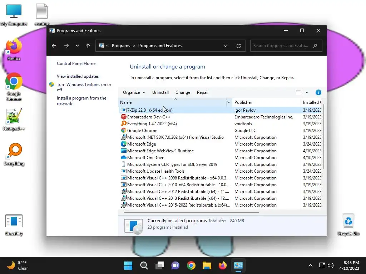The height and width of the screenshot is (274, 366).
Task: Launch Firefox from desktop shortcut
Action: [x=14, y=50]
